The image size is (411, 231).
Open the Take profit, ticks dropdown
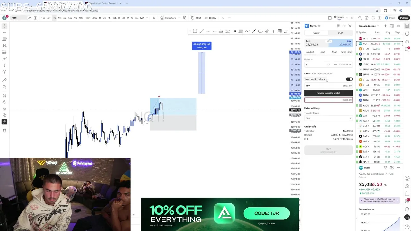315,79
